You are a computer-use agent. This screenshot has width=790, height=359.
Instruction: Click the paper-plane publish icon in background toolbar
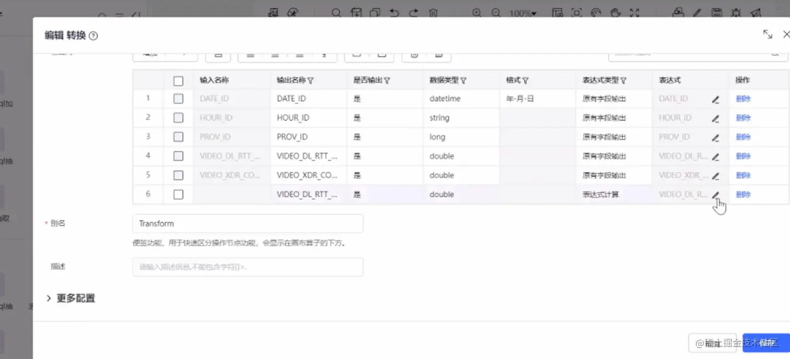coord(756,13)
